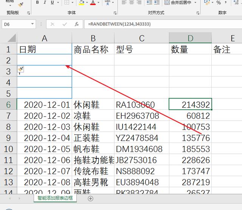Open 字体 font dialog launcher
242x210 pixels.
[x=115, y=13]
